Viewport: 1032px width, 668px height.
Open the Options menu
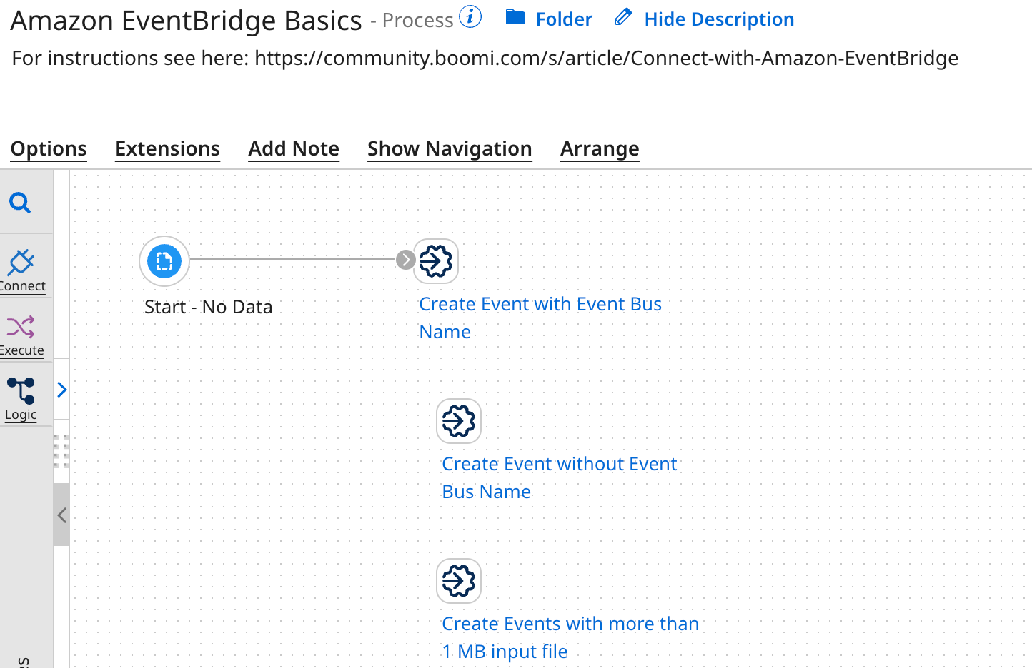pos(48,148)
